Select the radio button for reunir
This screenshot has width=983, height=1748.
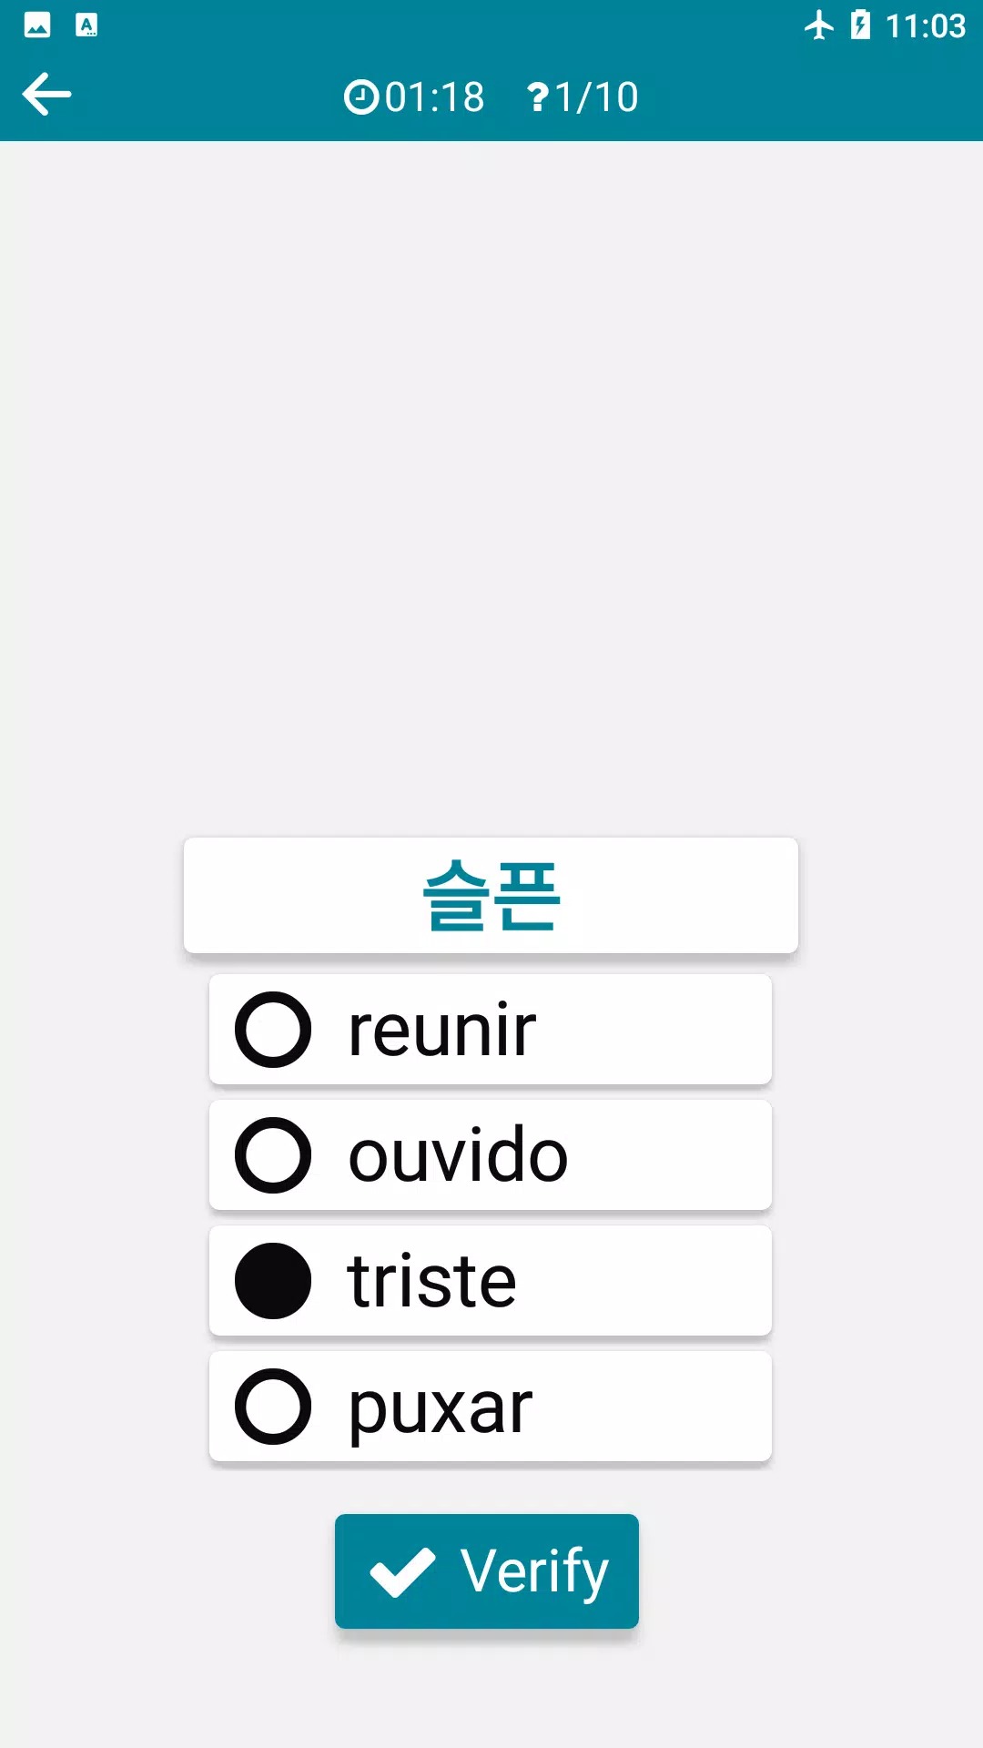coord(273,1030)
